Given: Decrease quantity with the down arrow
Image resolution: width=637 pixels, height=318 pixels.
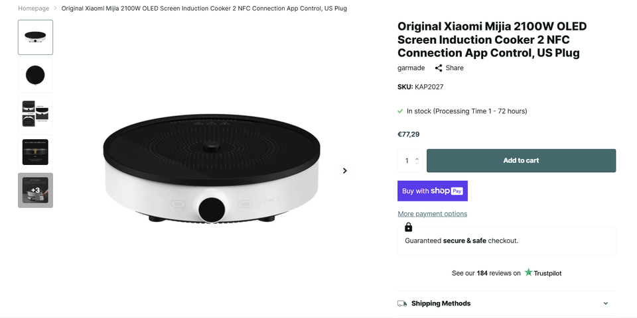Looking at the screenshot, I should pyautogui.click(x=417, y=163).
